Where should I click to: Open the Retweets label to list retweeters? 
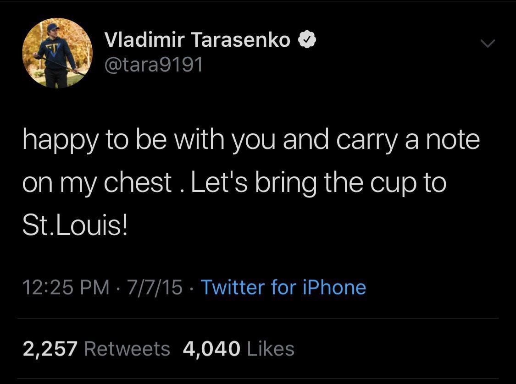128,349
